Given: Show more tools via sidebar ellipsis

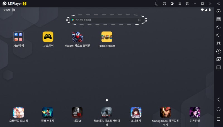Looking at the screenshot, I should pos(219,67).
